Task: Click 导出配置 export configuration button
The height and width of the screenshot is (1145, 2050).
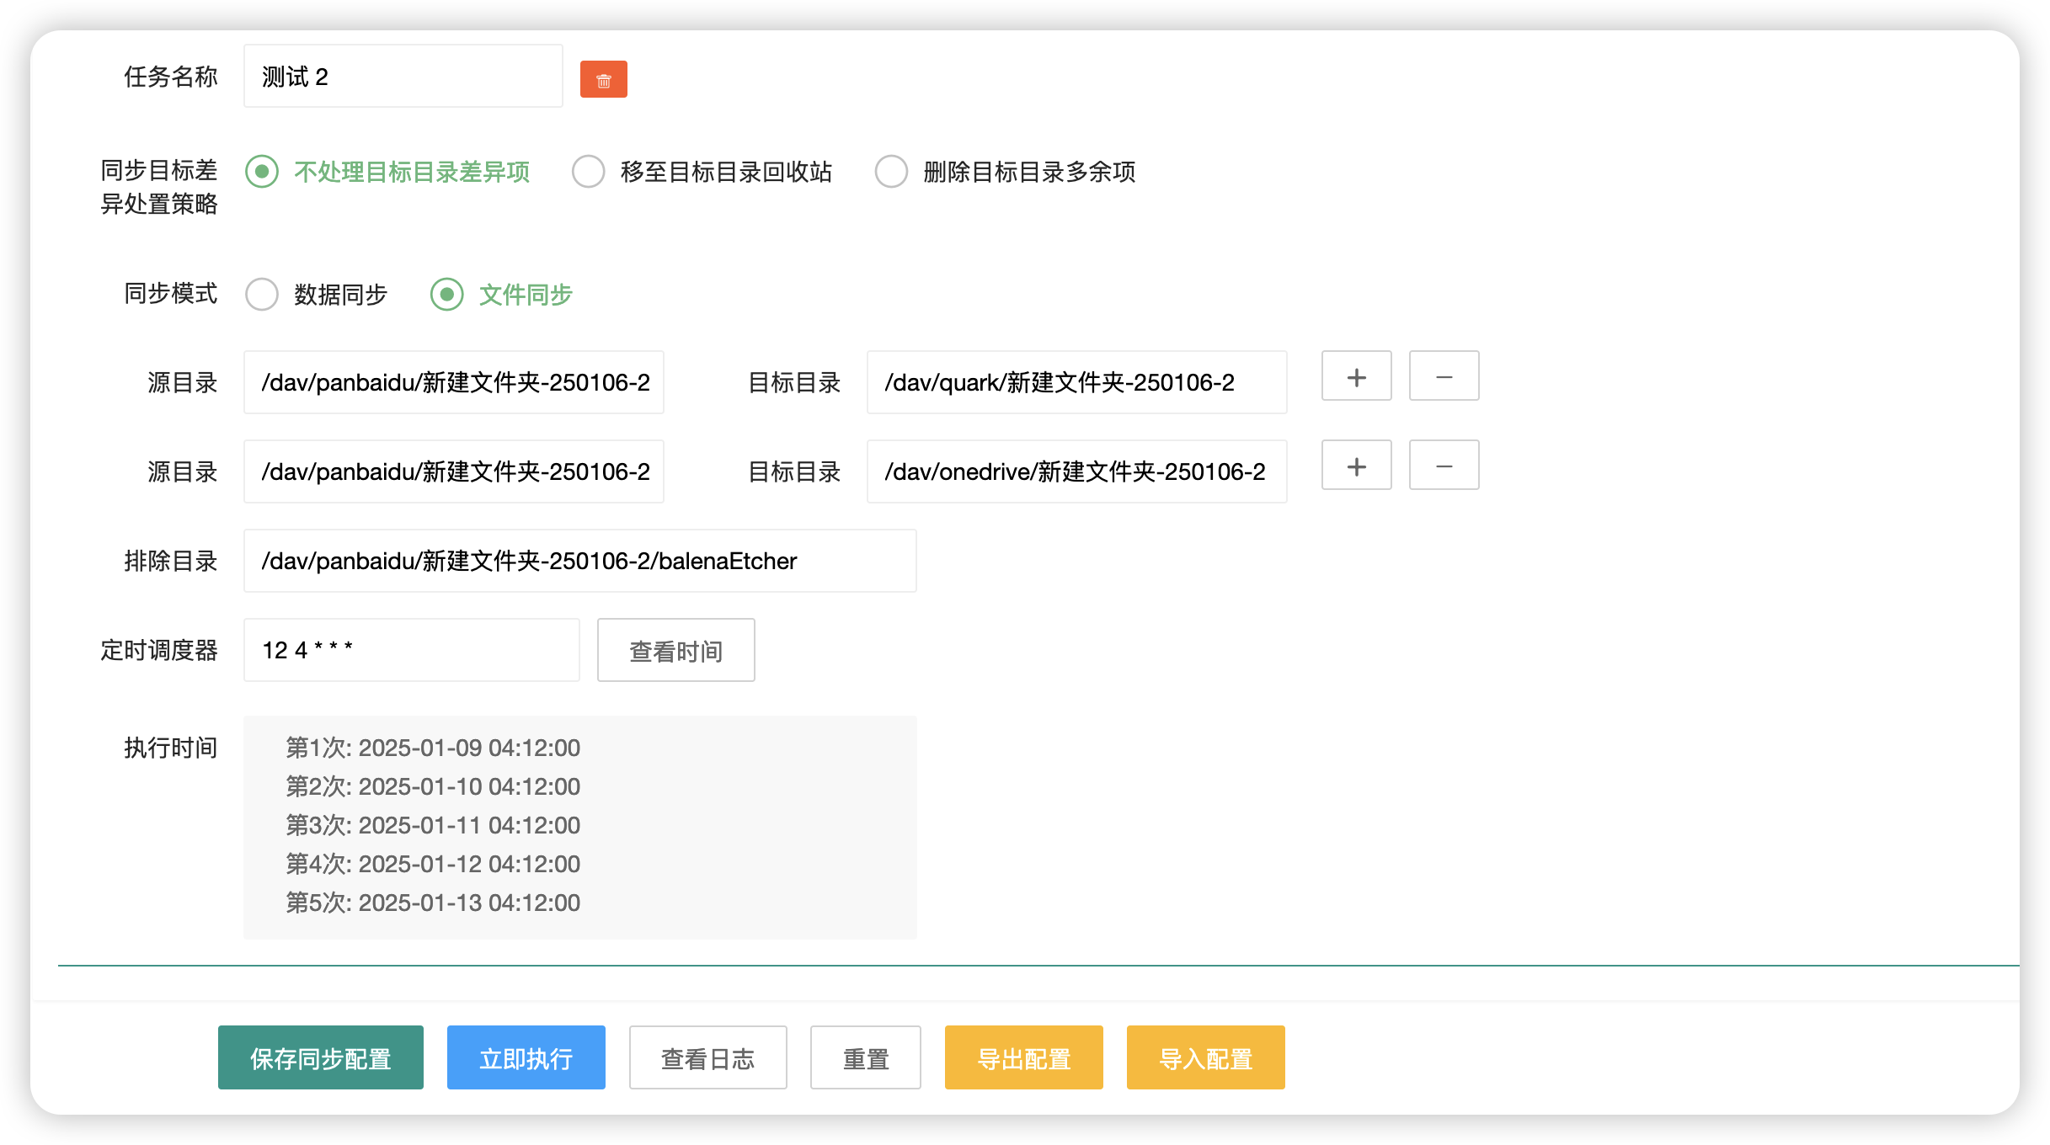Action: pos(1023,1057)
